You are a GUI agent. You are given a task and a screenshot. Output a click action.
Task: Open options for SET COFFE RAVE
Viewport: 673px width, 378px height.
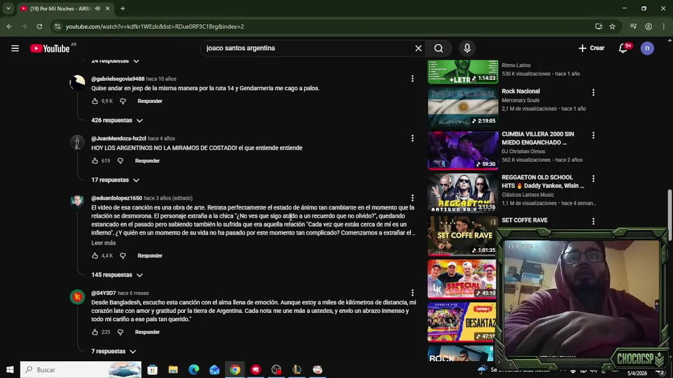[x=593, y=222]
